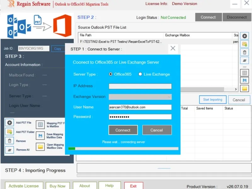This screenshot has width=252, height=189.
Task: Click the Cancel button next to Start Importing
Action: (x=239, y=100)
